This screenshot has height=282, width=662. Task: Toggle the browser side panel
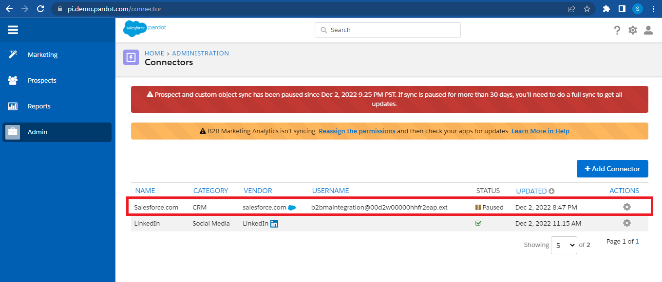tap(622, 9)
